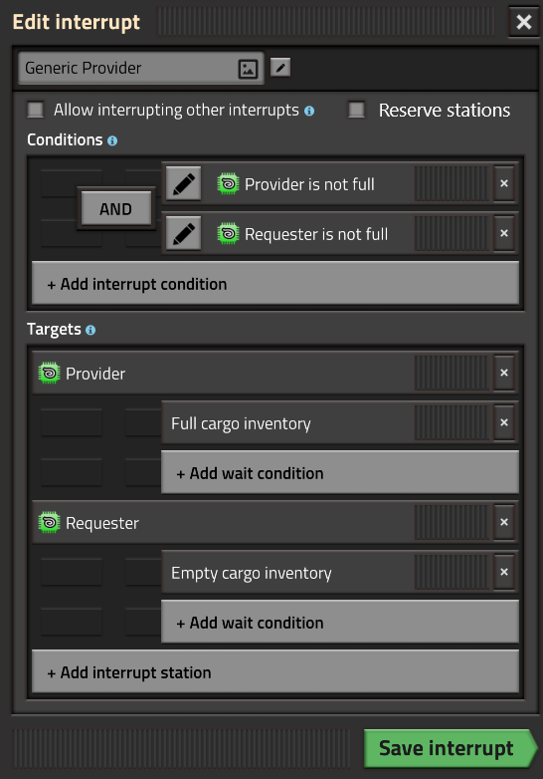Remove the Full cargo inventory wait condition

504,422
